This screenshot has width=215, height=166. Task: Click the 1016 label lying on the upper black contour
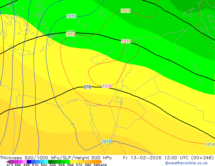click(126, 41)
